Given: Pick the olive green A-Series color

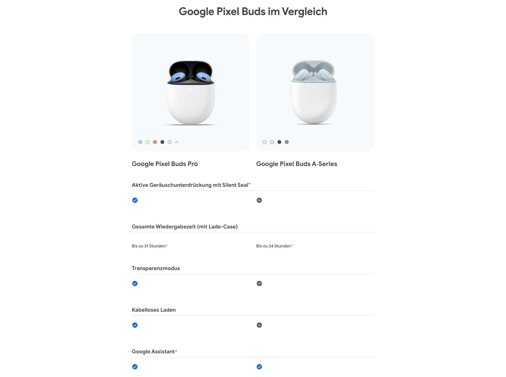Looking at the screenshot, I should (287, 142).
